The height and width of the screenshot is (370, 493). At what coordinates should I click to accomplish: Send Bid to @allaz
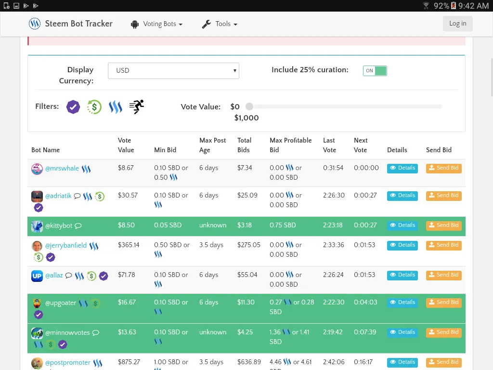[x=443, y=275]
